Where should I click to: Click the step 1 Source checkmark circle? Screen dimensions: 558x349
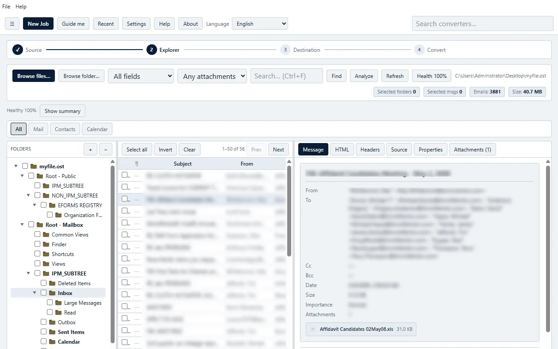point(18,50)
